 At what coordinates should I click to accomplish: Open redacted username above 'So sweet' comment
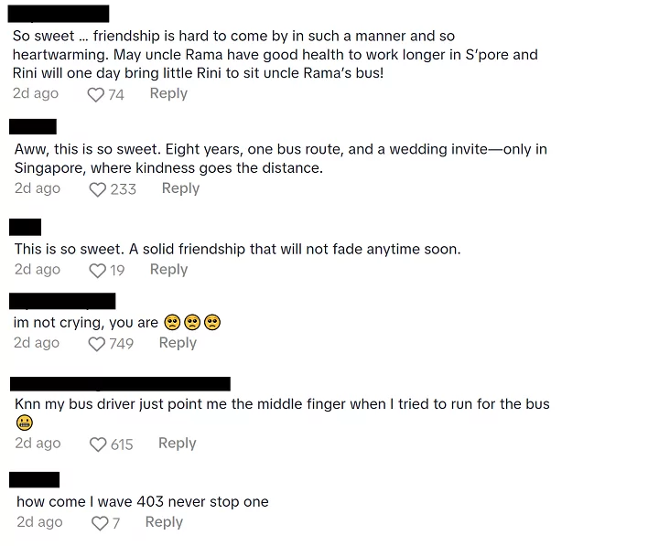pyautogui.click(x=59, y=14)
